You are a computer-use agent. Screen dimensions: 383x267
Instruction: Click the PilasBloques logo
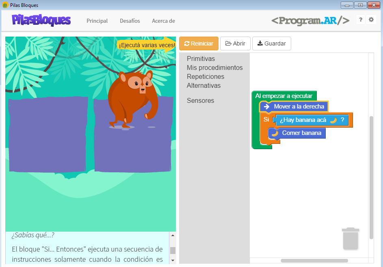(41, 20)
